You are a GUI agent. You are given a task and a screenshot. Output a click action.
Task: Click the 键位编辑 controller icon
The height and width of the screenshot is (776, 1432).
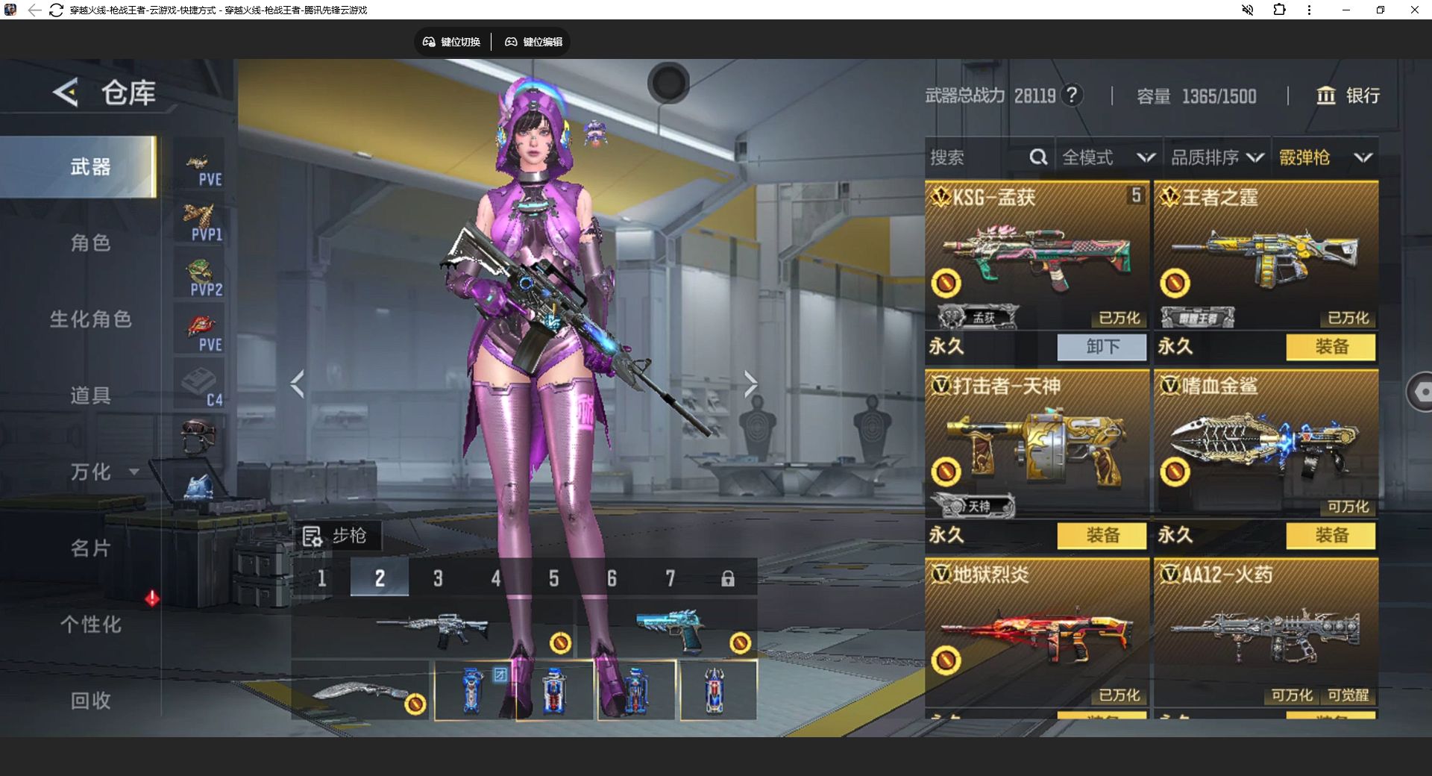click(x=511, y=42)
